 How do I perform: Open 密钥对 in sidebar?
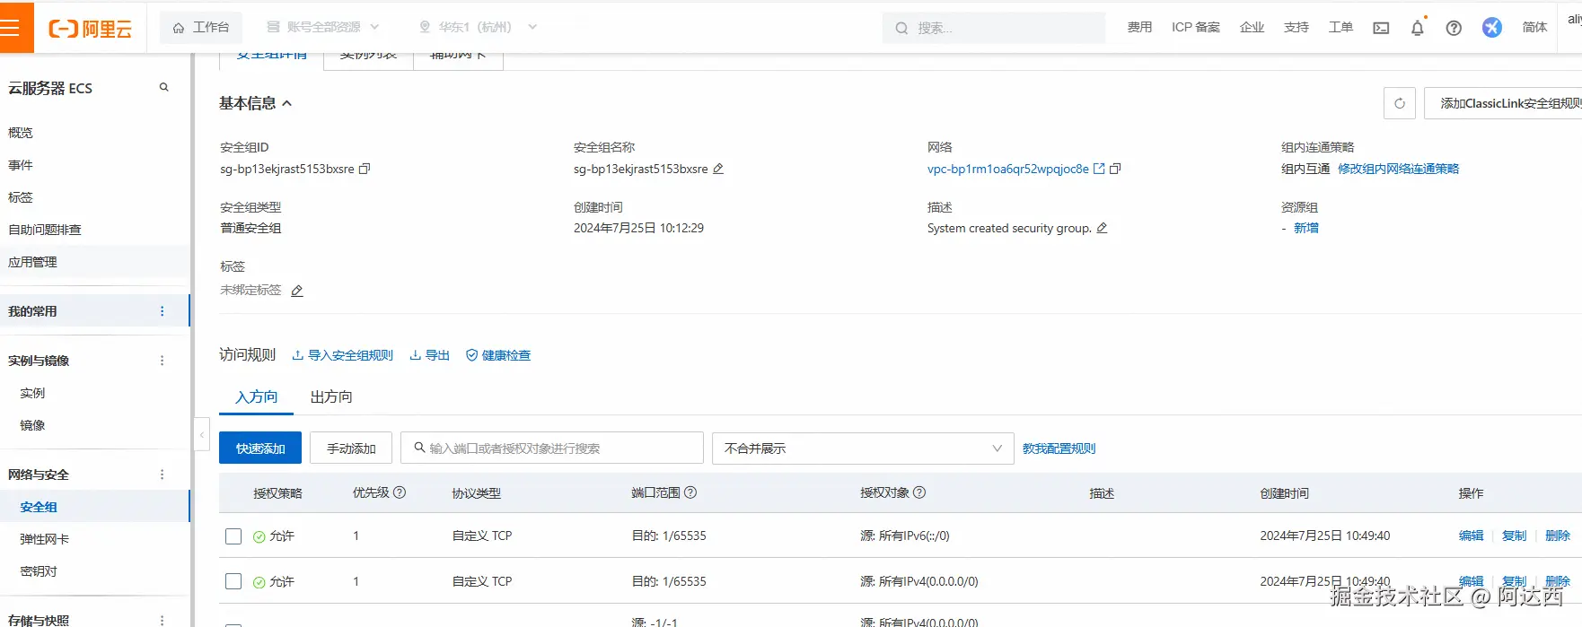coord(39,571)
